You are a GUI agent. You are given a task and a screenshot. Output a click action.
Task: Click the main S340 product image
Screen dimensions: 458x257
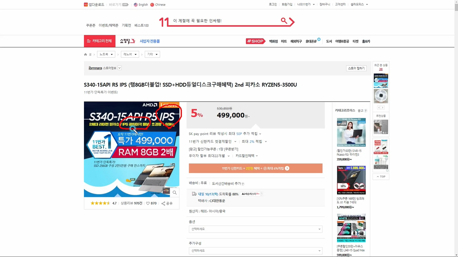coord(132,149)
